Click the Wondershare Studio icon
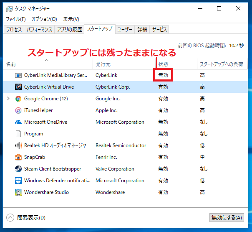 pos(18,192)
